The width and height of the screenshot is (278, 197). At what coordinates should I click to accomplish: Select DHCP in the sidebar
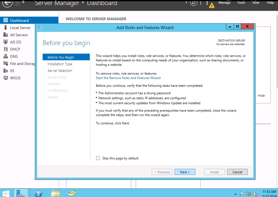[18, 49]
